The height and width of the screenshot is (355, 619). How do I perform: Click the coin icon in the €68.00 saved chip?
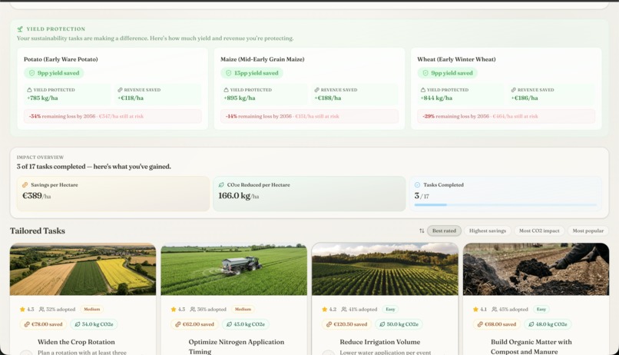[x=480, y=324]
